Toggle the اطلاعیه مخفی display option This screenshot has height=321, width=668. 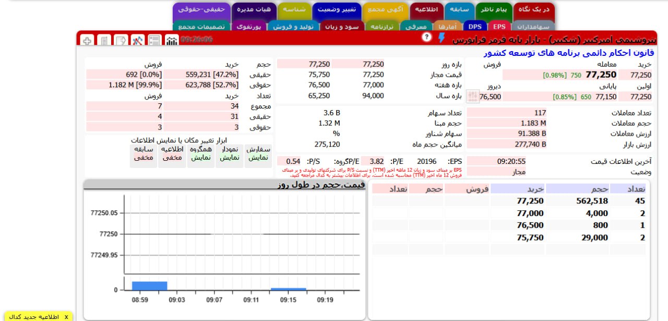coord(172,155)
